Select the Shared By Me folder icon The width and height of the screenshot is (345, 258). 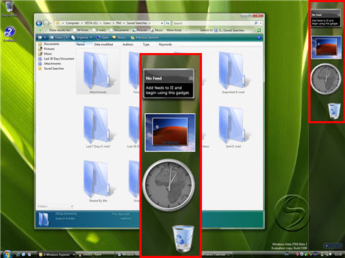coord(98,179)
